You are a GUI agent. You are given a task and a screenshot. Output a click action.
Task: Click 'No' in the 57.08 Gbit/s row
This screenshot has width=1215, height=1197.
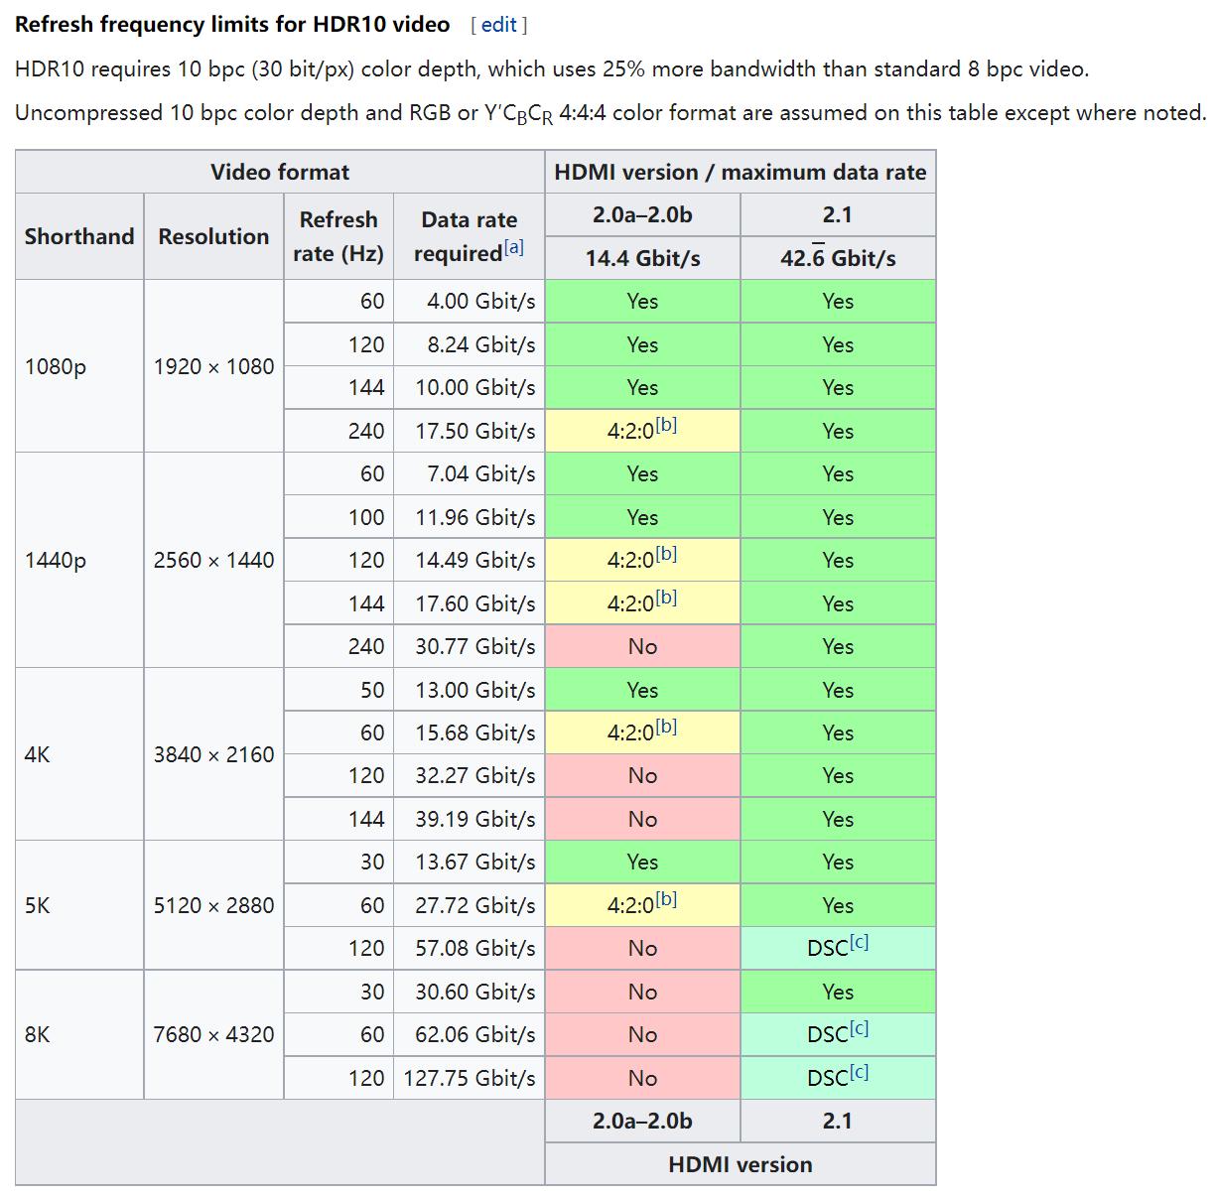pos(643,948)
